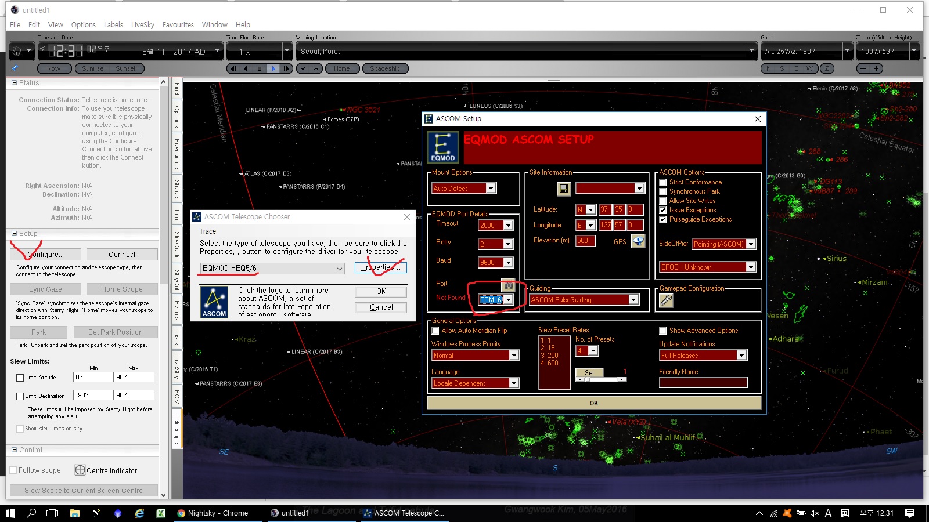Image resolution: width=929 pixels, height=522 pixels.
Task: Click the ASCOM logo in Telescope Chooser
Action: coord(214,302)
